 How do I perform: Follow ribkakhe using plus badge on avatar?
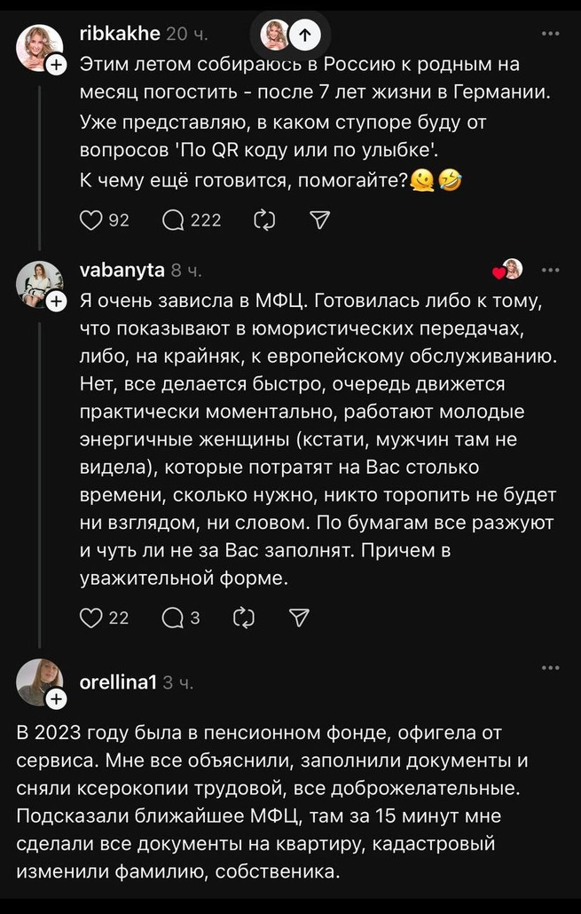coord(55,66)
